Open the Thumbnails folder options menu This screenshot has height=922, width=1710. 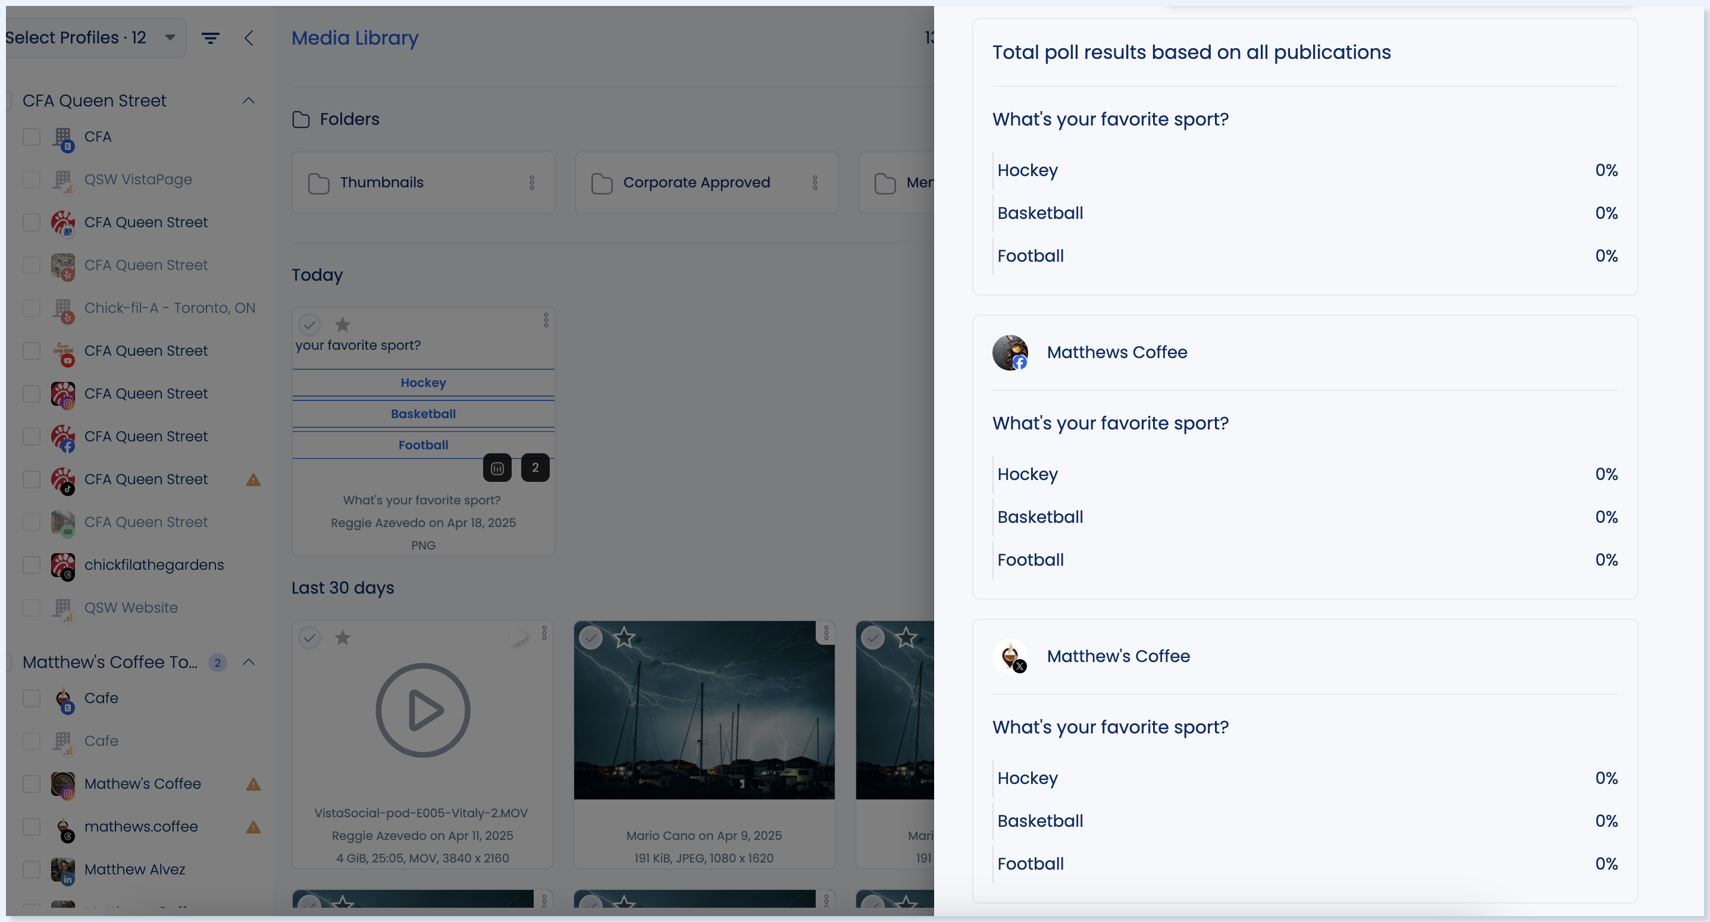[532, 183]
